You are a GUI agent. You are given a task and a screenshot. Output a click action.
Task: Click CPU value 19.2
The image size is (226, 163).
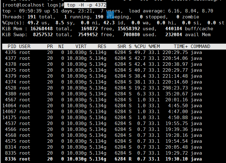(x=140, y=88)
